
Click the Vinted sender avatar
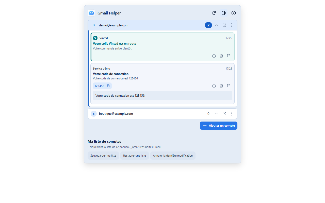tap(95, 38)
